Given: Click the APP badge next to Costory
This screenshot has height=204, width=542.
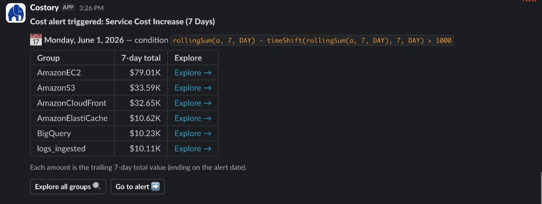Looking at the screenshot, I should coord(68,7).
